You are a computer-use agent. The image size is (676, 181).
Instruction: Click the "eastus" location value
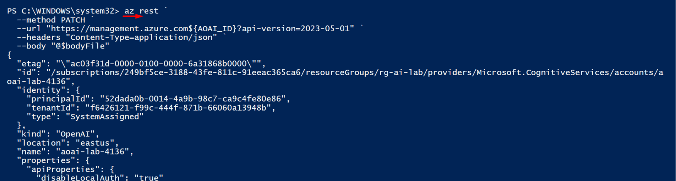tap(95, 143)
